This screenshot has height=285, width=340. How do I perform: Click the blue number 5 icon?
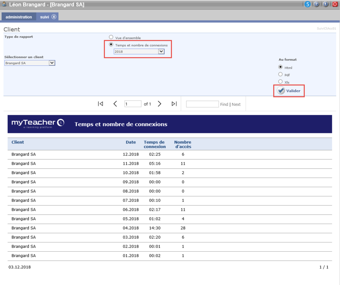[308, 4]
